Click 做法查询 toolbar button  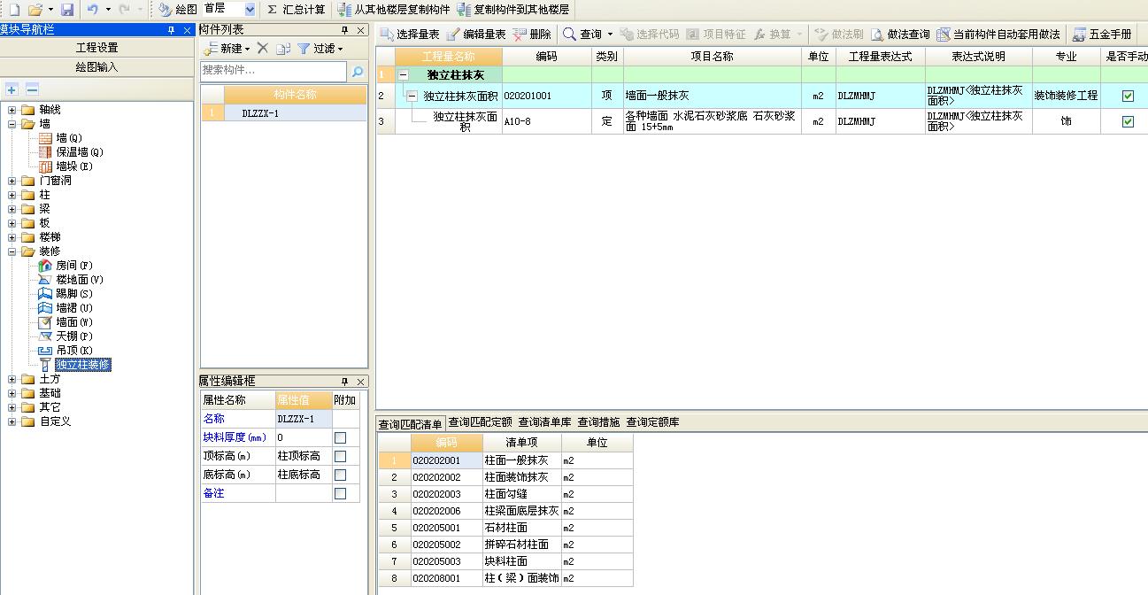tap(900, 34)
